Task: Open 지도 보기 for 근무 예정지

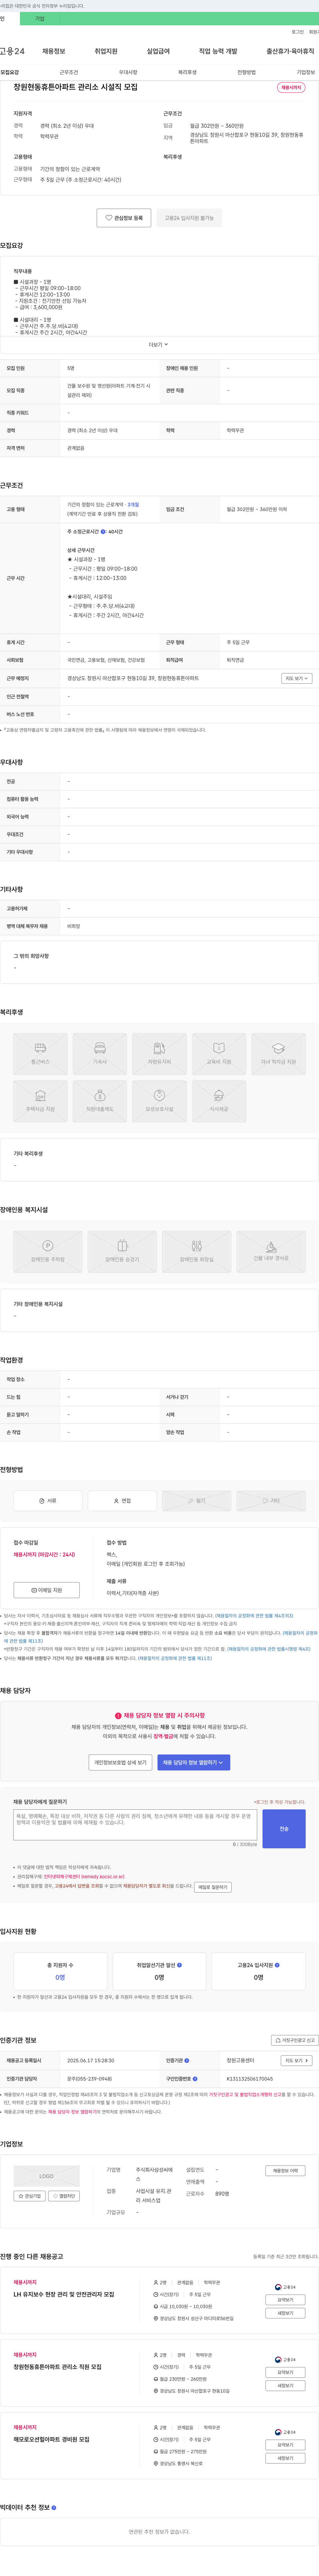Action: pos(297,678)
